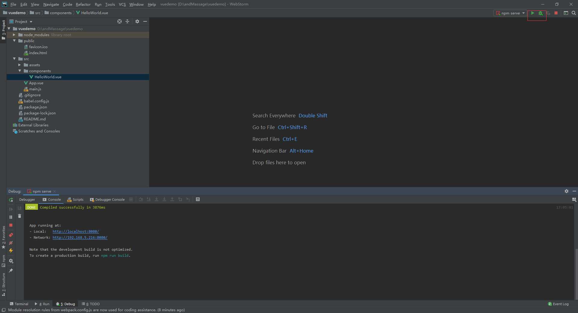The width and height of the screenshot is (578, 313).
Task: Rerun npm serve in the Debug panel
Action: tap(11, 200)
